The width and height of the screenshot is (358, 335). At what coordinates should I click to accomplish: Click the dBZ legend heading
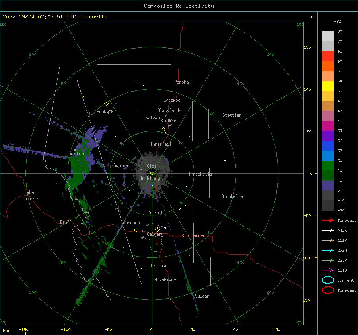pyautogui.click(x=337, y=22)
